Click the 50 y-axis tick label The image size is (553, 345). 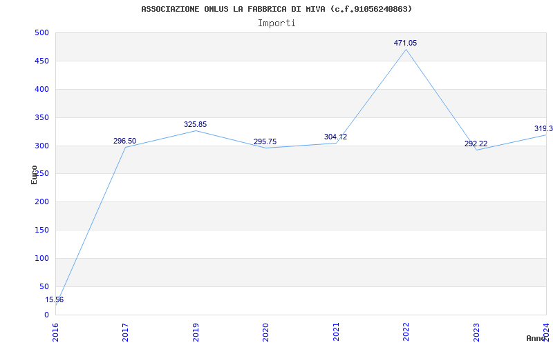(x=44, y=286)
